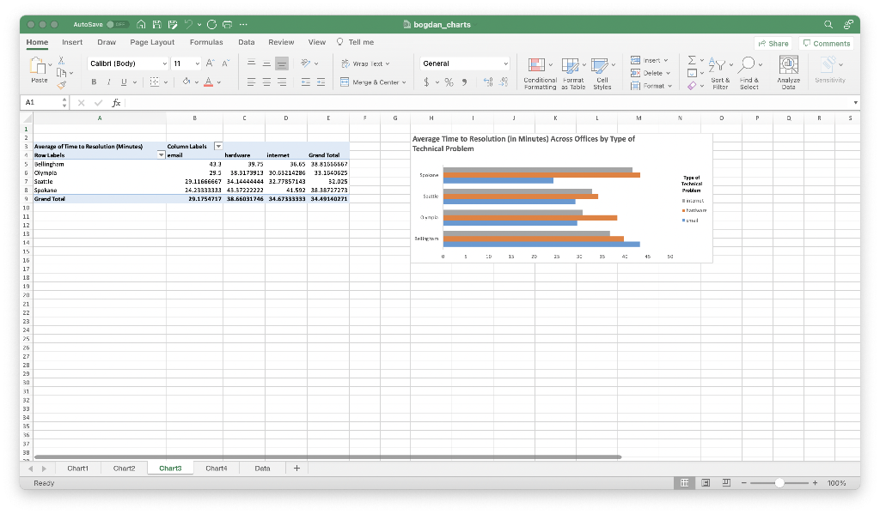Add a new sheet with plus button
Screen dimensions: 880x514
coord(296,469)
